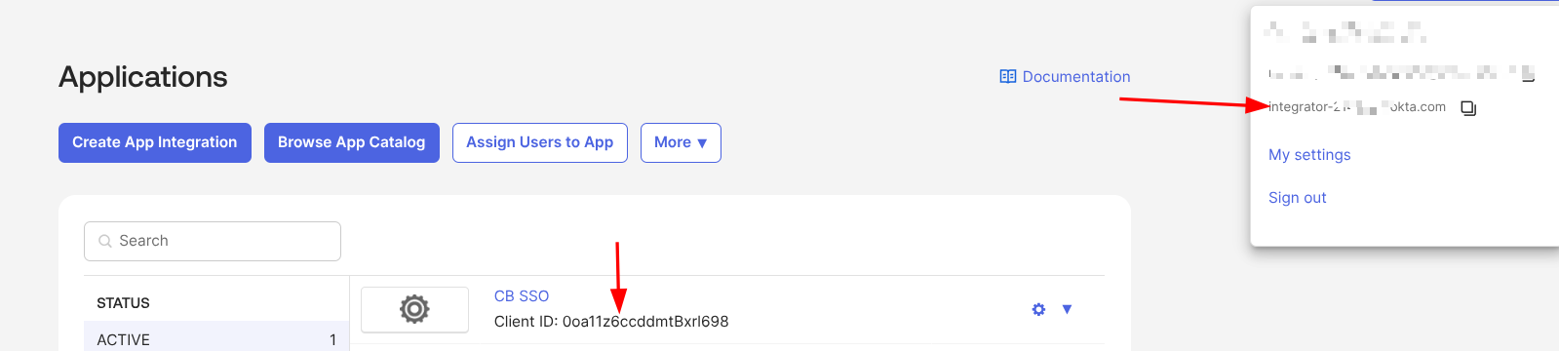Open the More dropdown menu
Image resolution: width=1559 pixels, height=351 pixels.
[681, 142]
